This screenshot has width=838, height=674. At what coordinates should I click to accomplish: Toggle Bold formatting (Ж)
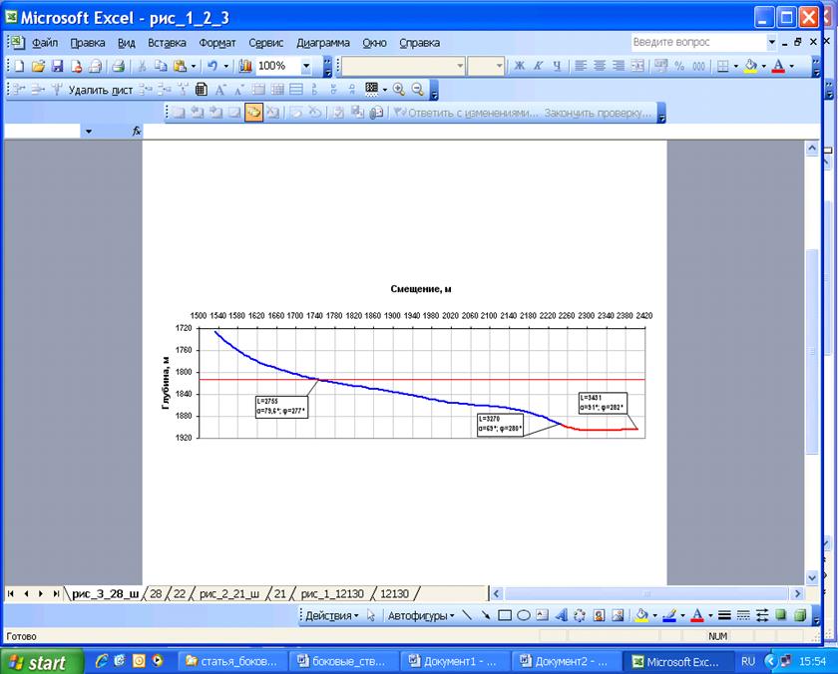click(x=519, y=66)
